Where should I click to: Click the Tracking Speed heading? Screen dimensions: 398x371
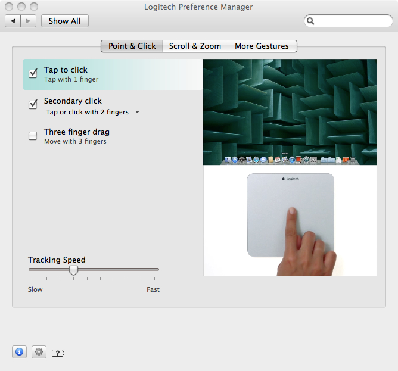click(x=57, y=260)
